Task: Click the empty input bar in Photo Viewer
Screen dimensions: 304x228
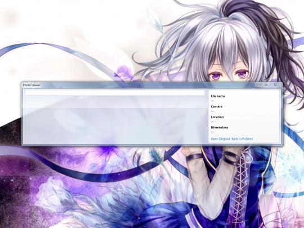Action: (x=115, y=93)
